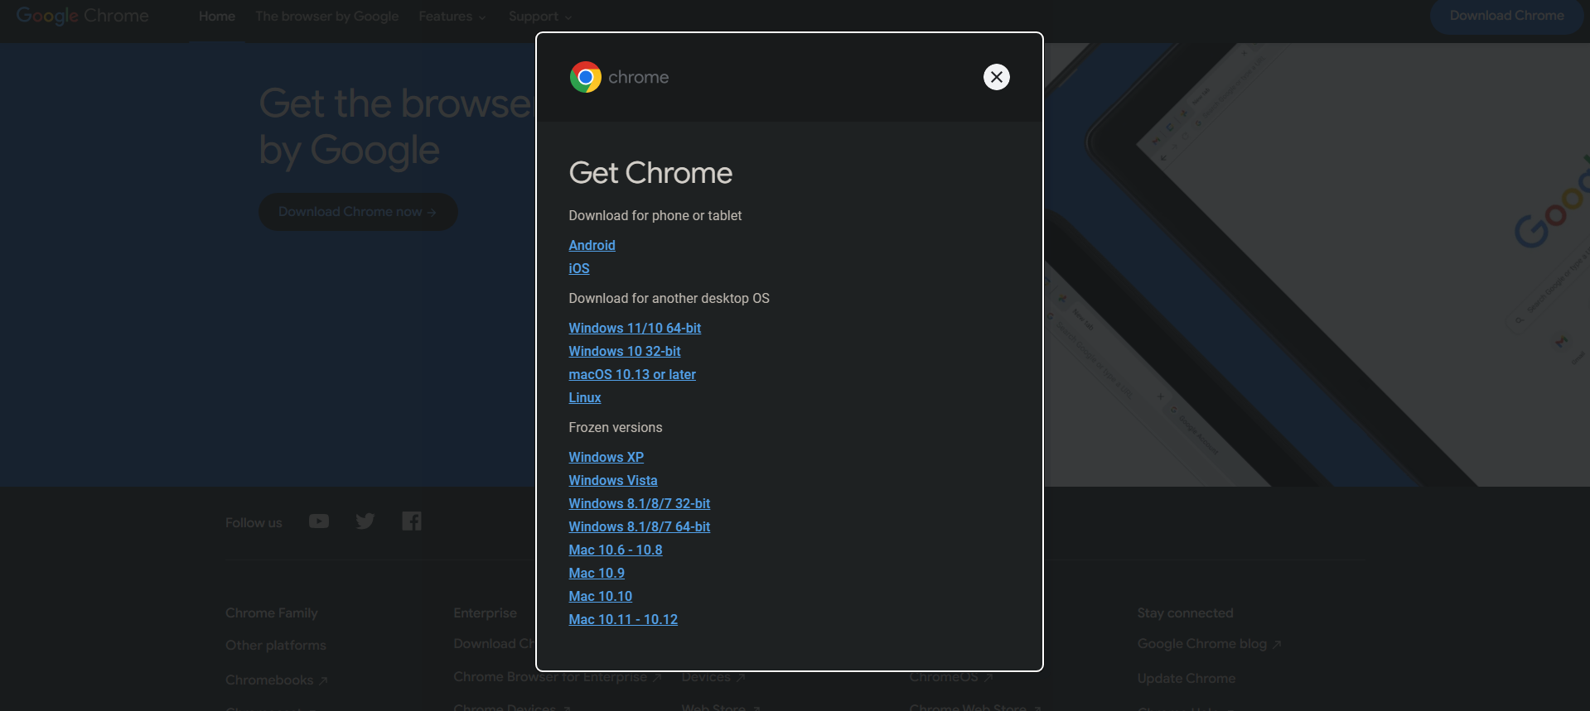Open Update Chrome footer link

pos(1186,679)
